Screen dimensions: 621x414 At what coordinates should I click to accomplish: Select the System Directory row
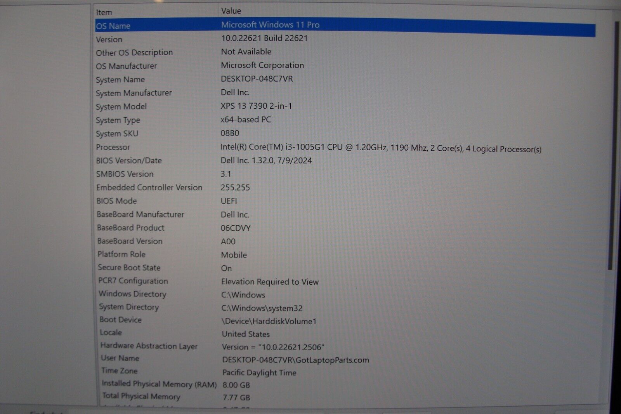(x=129, y=307)
